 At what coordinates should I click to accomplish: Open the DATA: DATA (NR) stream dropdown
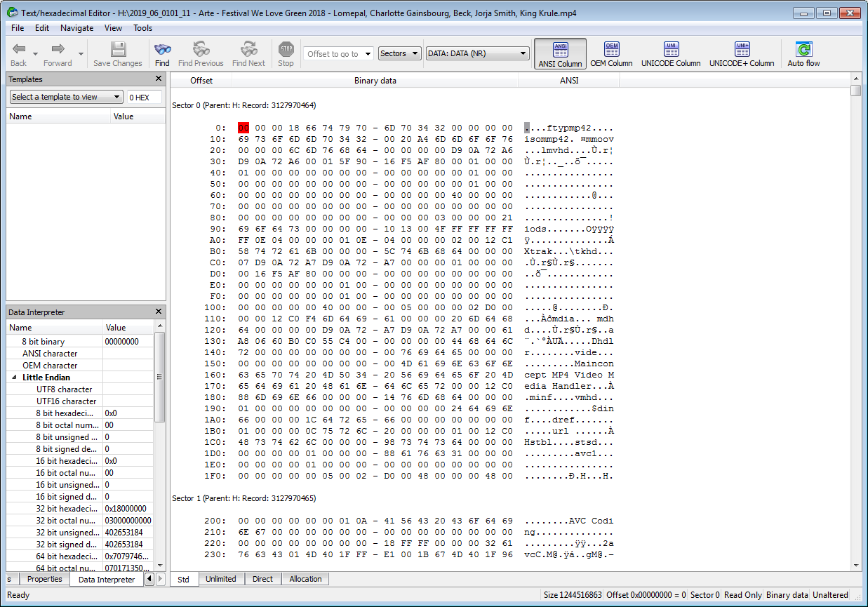coord(477,53)
